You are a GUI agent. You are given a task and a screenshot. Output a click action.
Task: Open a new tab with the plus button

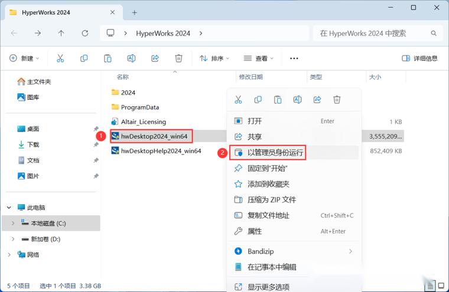tap(135, 12)
